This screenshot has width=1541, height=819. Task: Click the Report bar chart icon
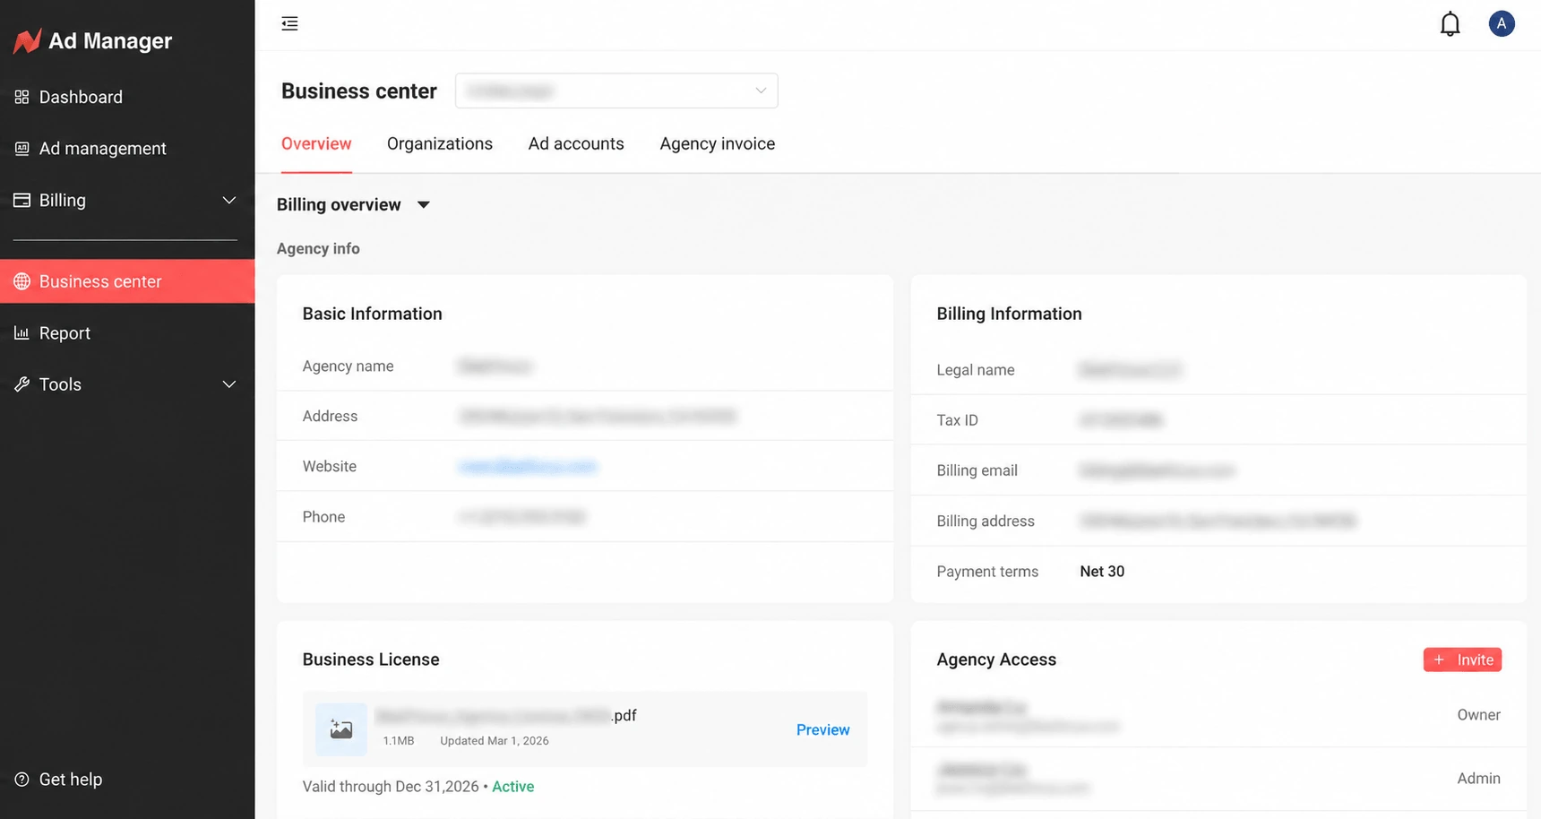(x=22, y=332)
